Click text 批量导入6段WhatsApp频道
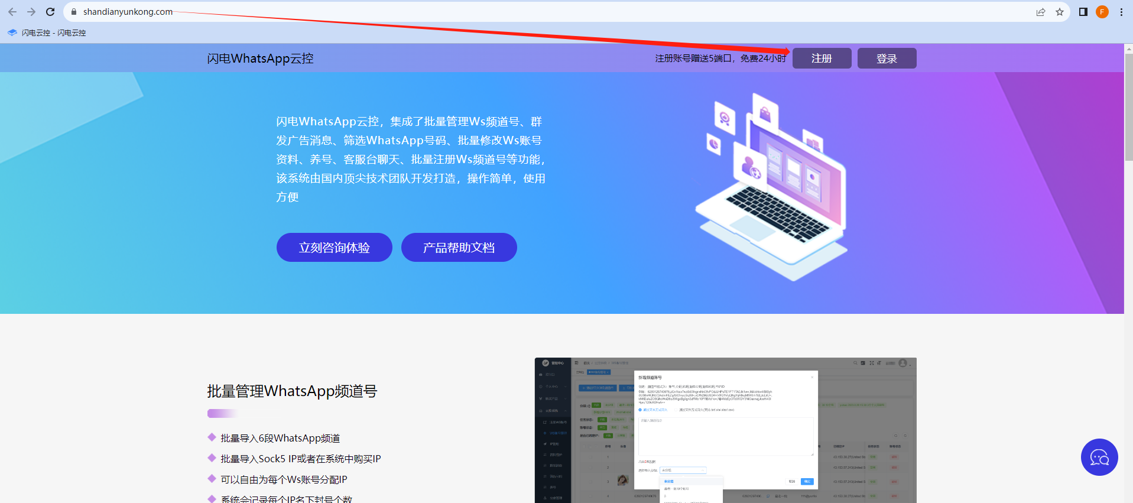The height and width of the screenshot is (503, 1133). pyautogui.click(x=280, y=438)
